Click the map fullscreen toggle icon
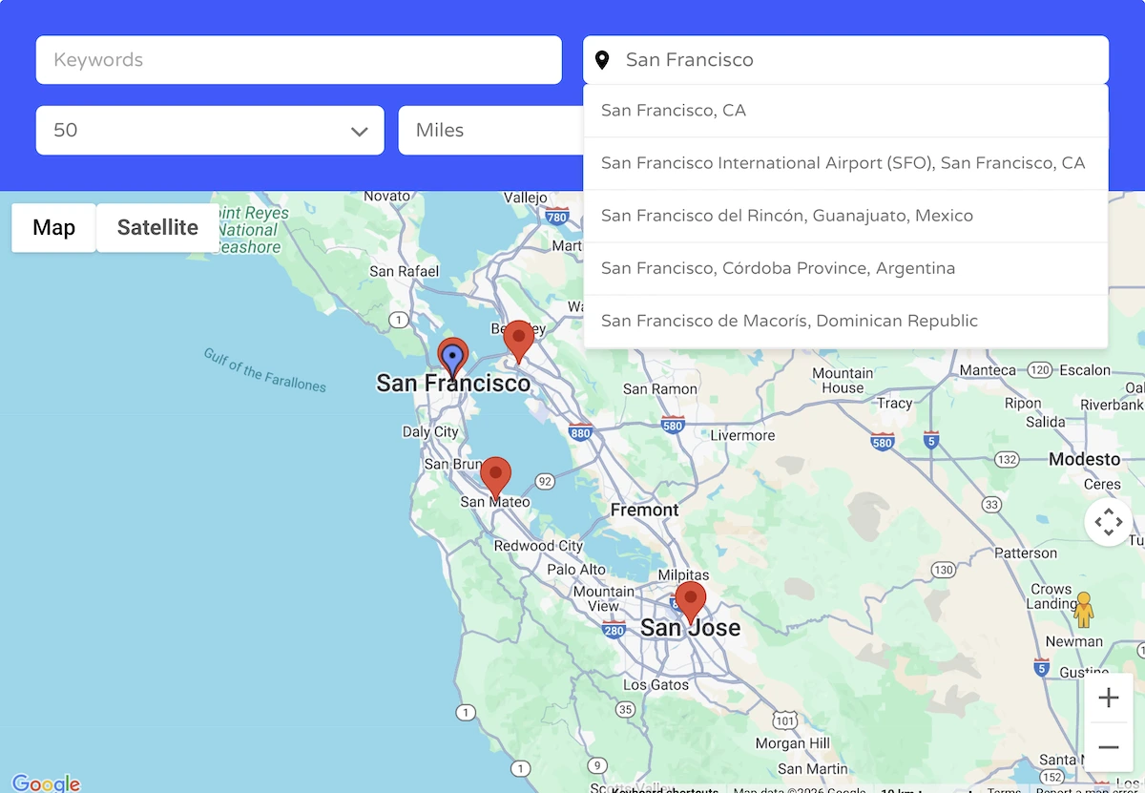Viewport: 1145px width, 793px height. (x=1108, y=522)
